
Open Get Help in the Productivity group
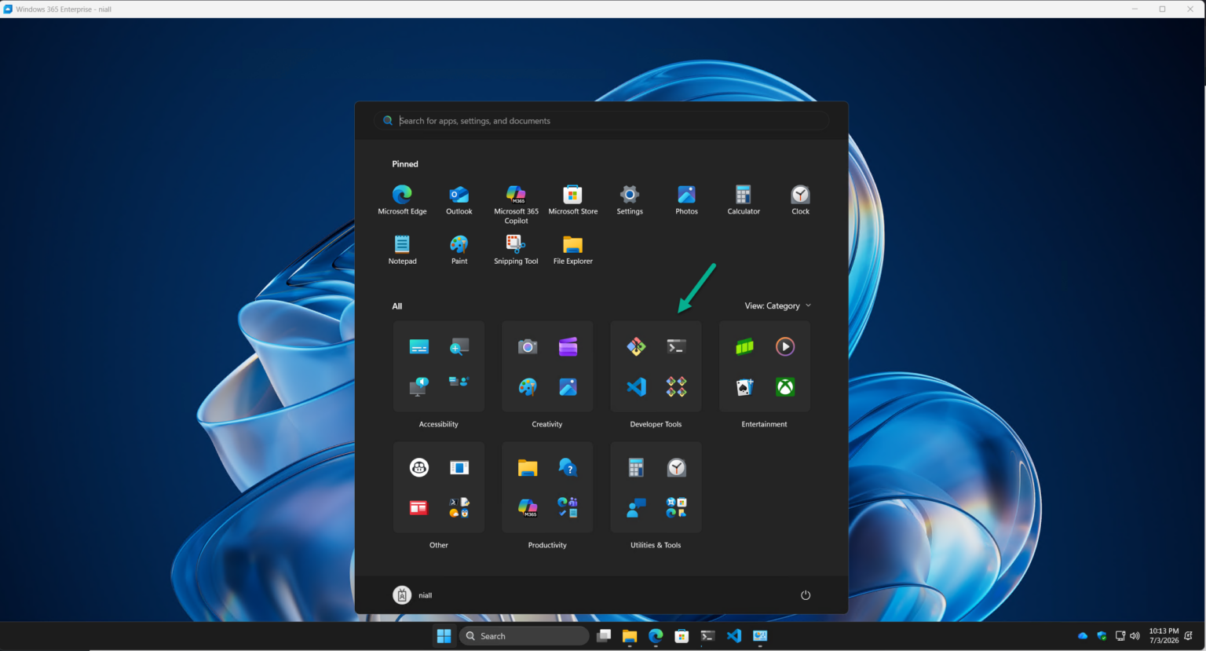coord(568,467)
